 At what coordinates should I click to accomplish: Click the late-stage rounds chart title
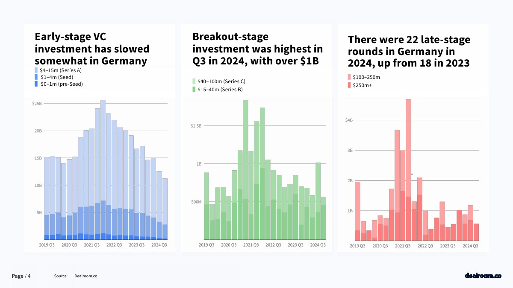[x=409, y=51]
